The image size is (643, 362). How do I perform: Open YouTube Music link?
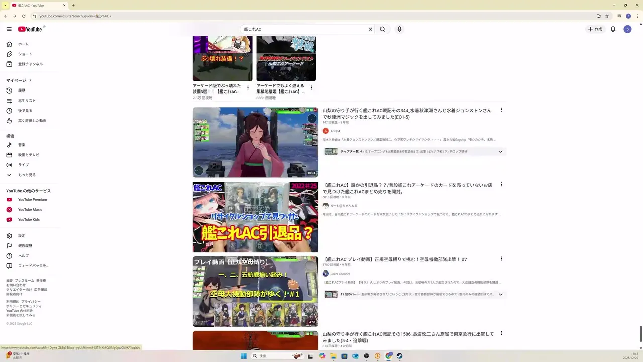tap(31, 210)
